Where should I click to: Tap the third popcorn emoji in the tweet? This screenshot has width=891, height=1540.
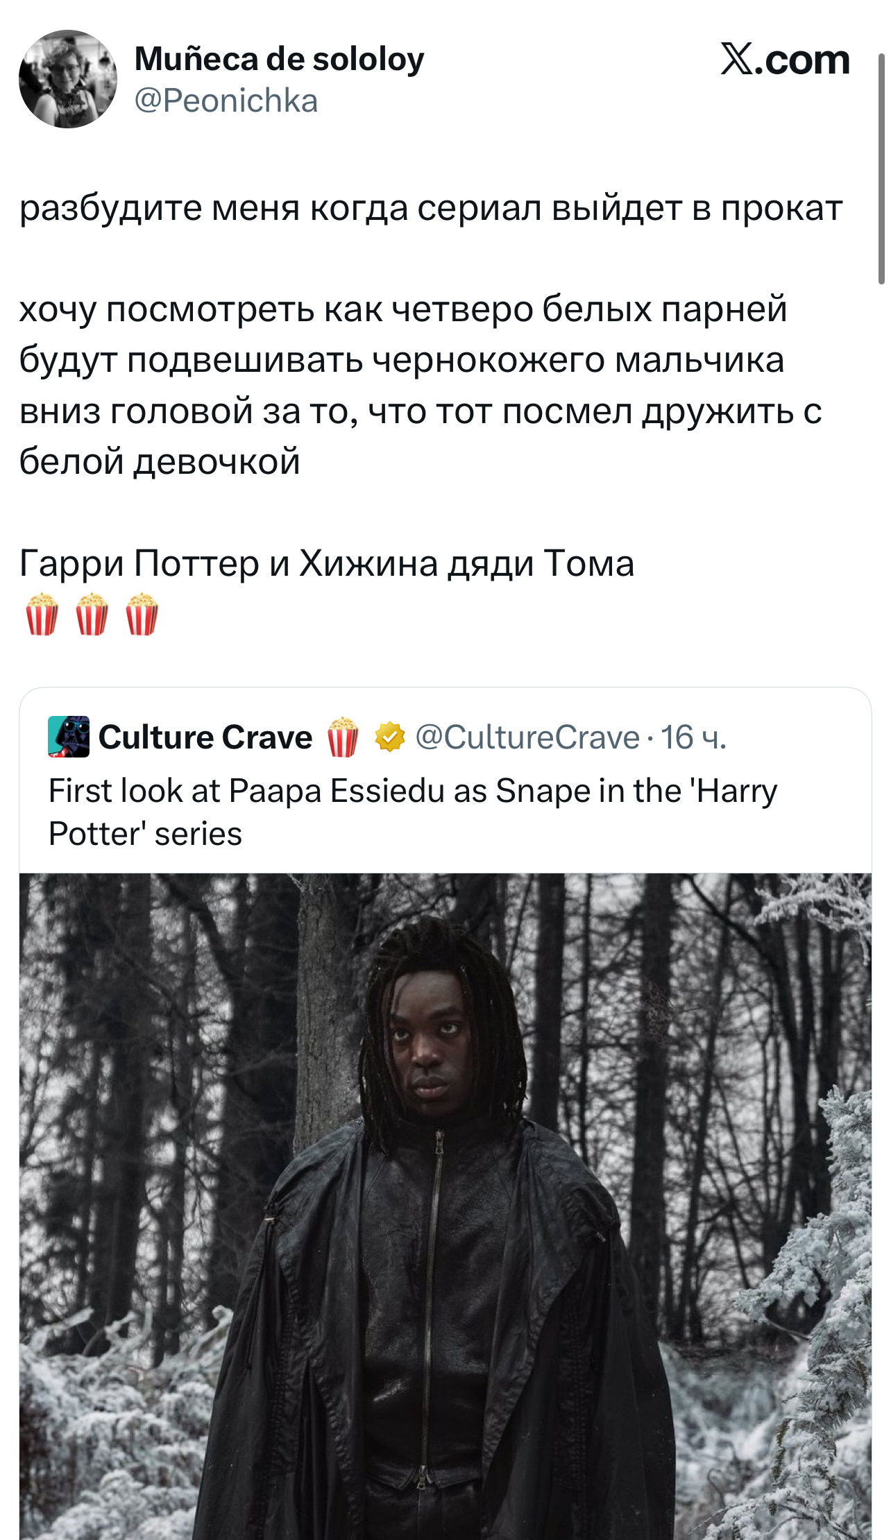[x=142, y=615]
